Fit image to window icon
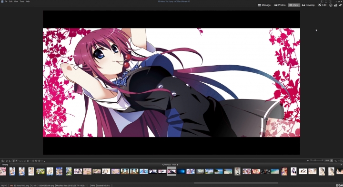The image size is (343, 187). tap(342, 161)
